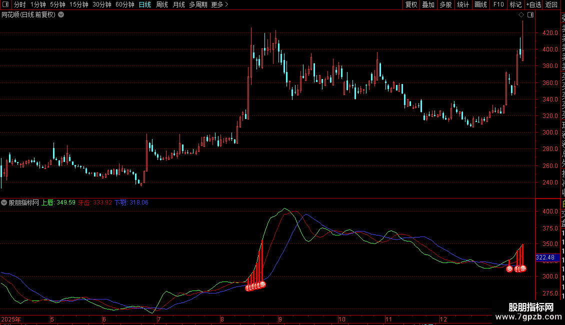Click the August buy signal marker icon

262,284
